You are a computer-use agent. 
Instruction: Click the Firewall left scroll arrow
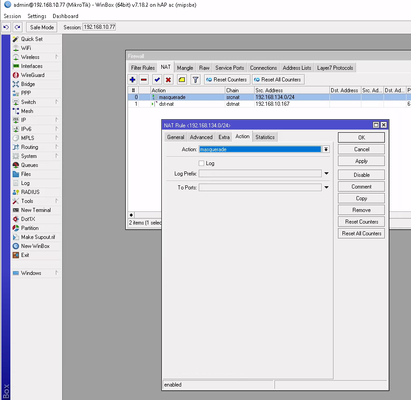tap(131, 215)
